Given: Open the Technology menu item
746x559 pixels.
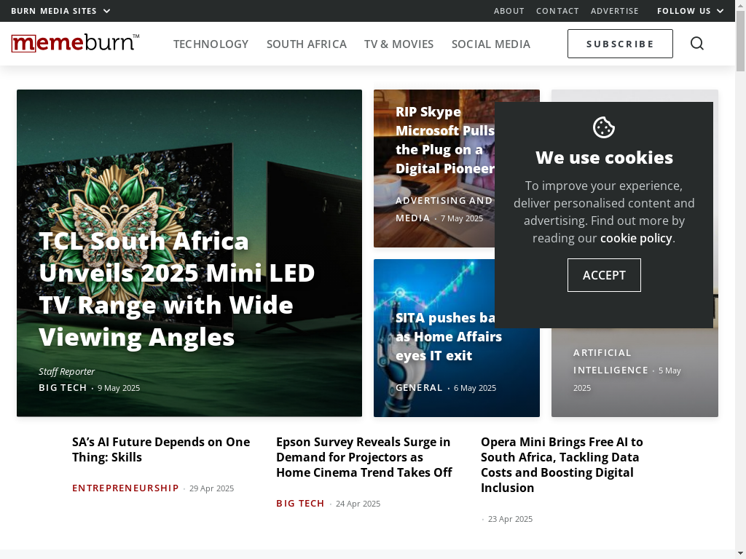Looking at the screenshot, I should [211, 44].
